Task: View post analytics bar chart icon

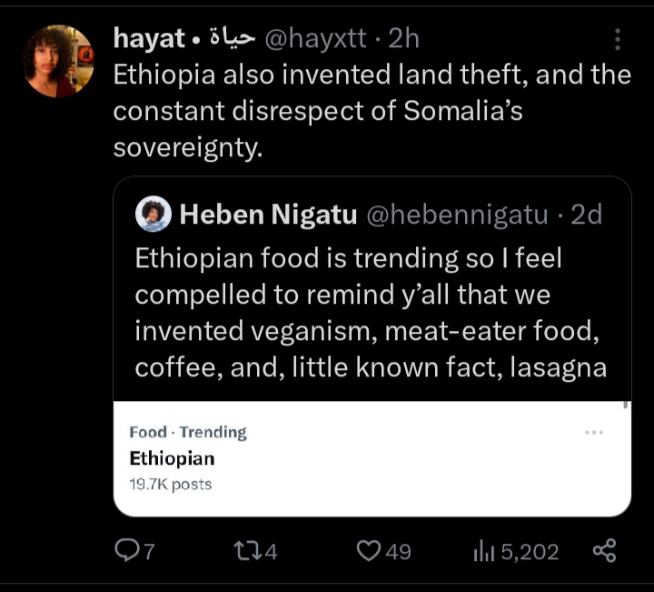Action: tap(484, 551)
